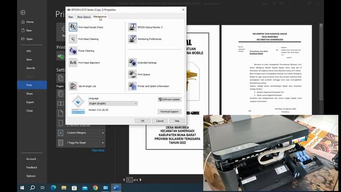The image size is (341, 192).
Task: Go to next page in print preview
Action: pyautogui.click(x=141, y=180)
